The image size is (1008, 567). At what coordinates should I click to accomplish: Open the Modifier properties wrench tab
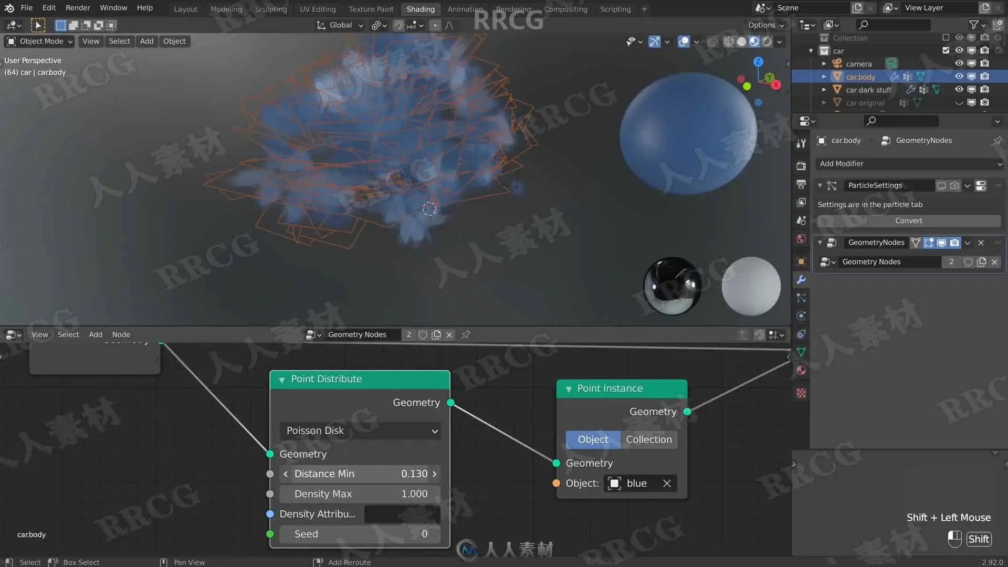click(801, 280)
